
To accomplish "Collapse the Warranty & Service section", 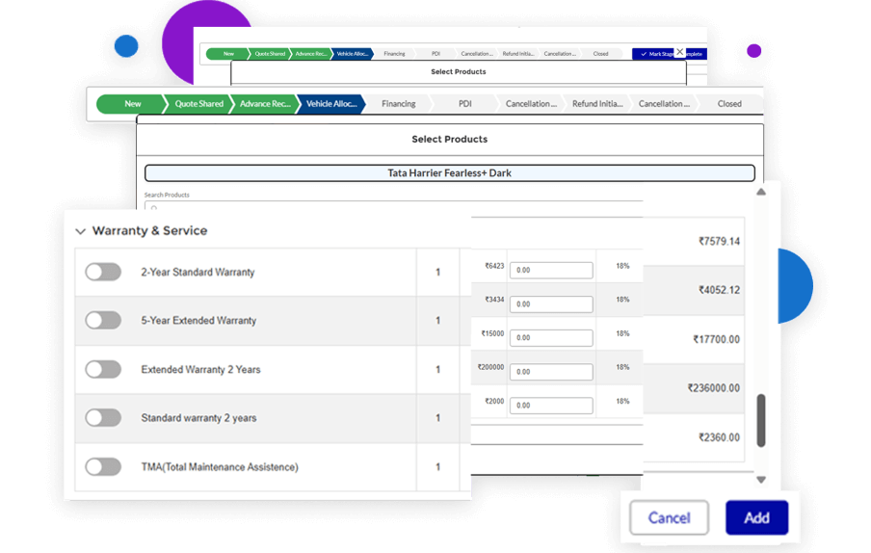I will (x=80, y=231).
